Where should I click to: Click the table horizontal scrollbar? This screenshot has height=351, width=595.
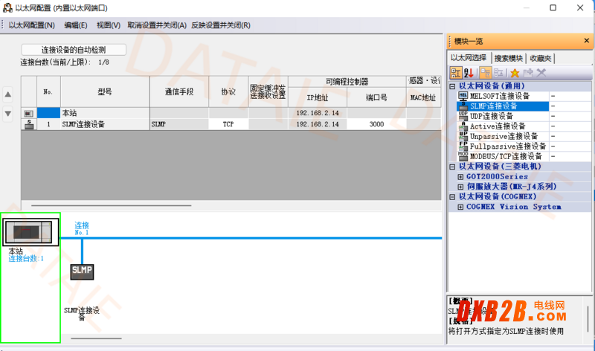[111, 205]
